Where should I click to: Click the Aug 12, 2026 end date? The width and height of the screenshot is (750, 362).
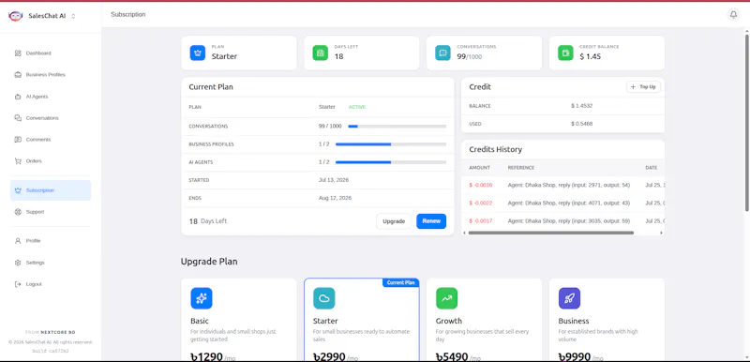point(336,198)
